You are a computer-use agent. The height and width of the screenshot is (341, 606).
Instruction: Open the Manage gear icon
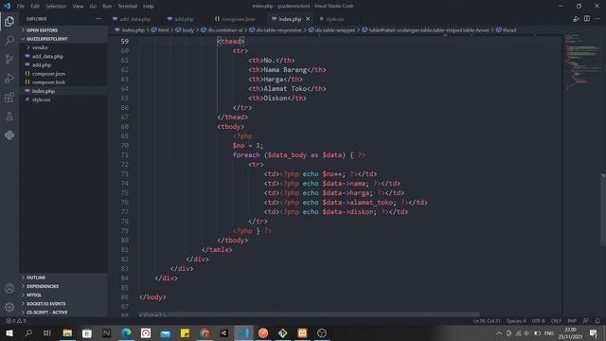(9, 307)
